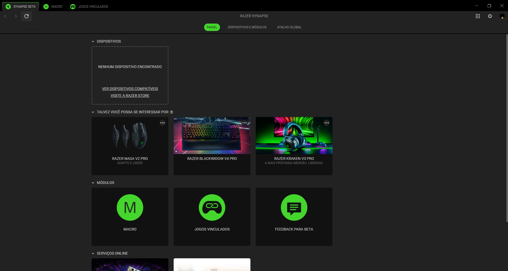The height and width of the screenshot is (271, 508).
Task: Collapse the Módulos section
Action: pyautogui.click(x=93, y=183)
